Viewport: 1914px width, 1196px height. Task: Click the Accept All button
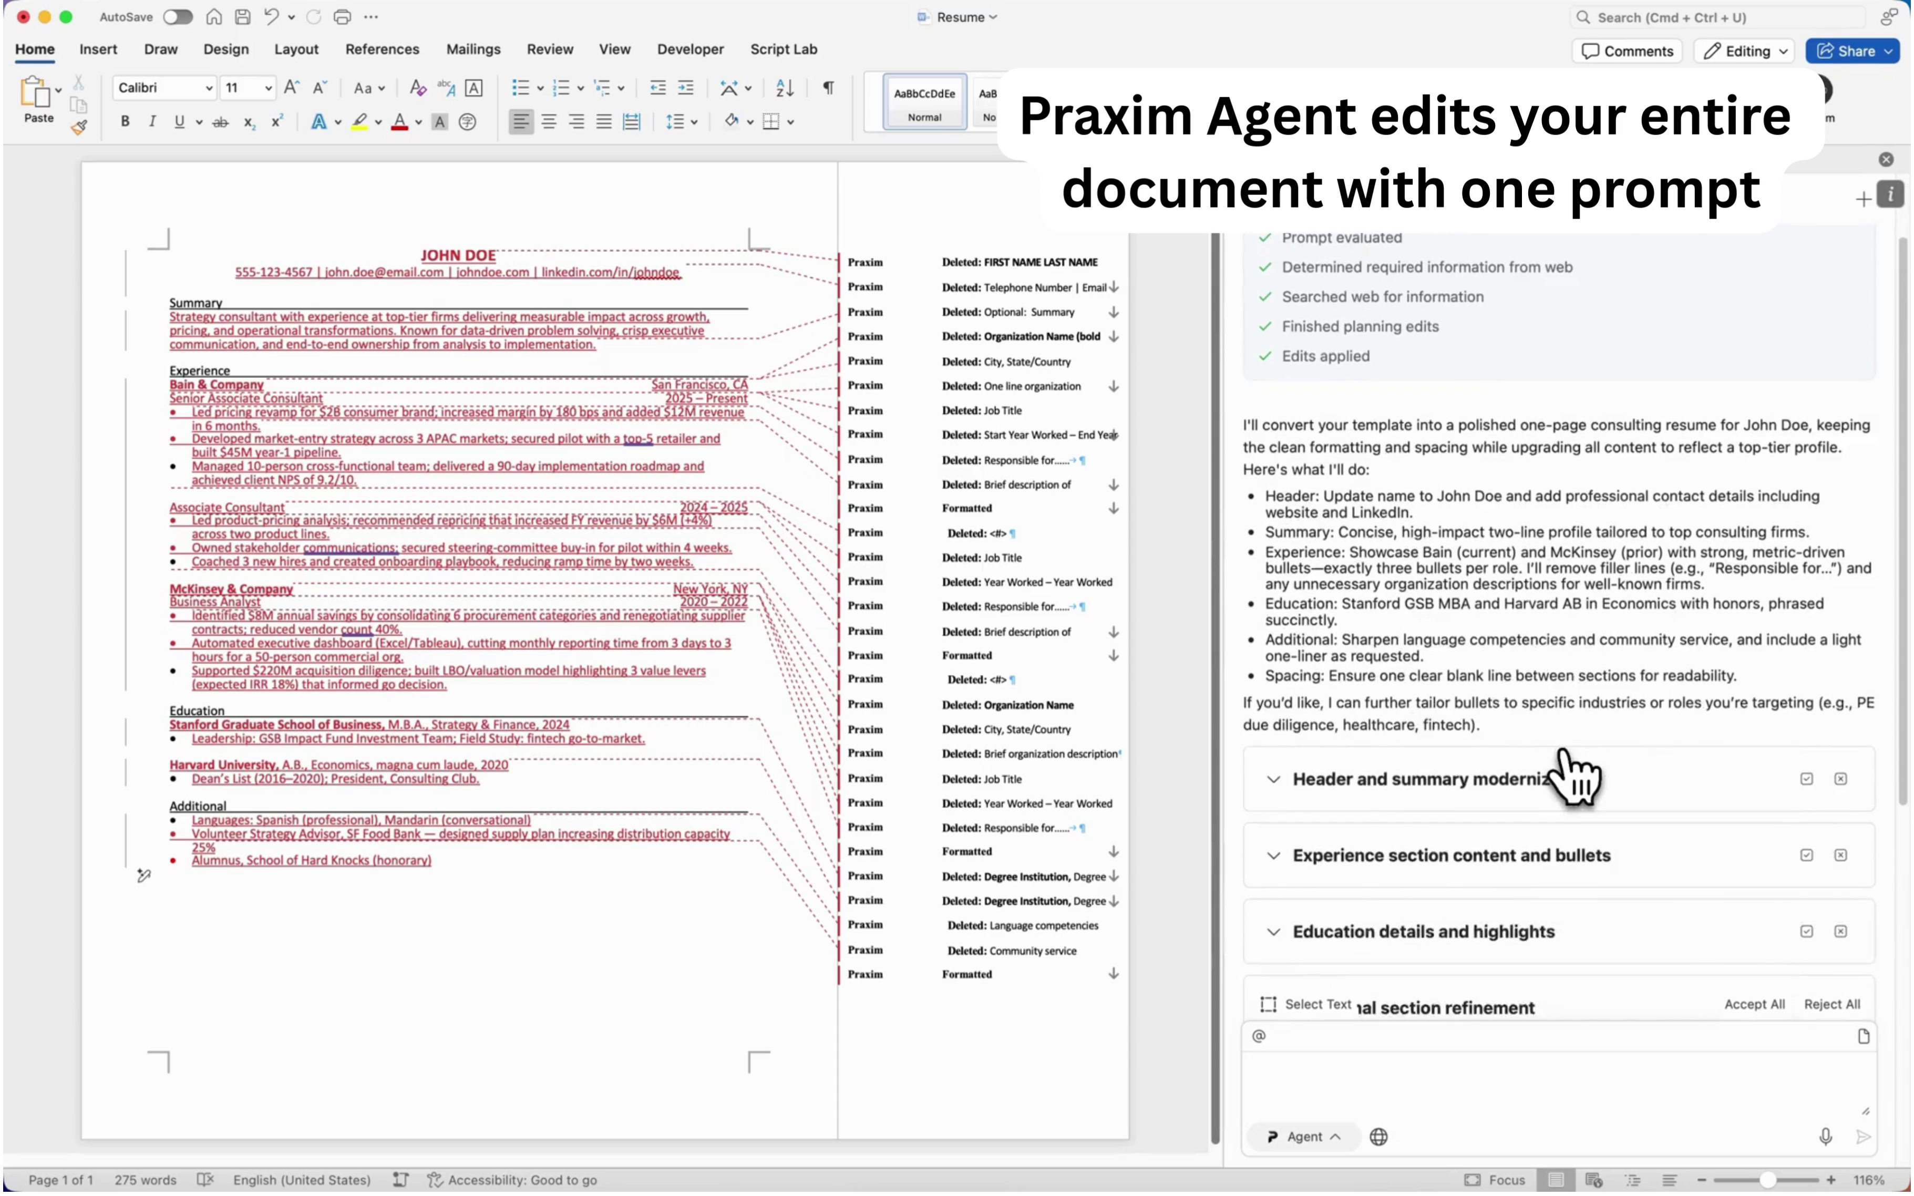point(1753,1004)
